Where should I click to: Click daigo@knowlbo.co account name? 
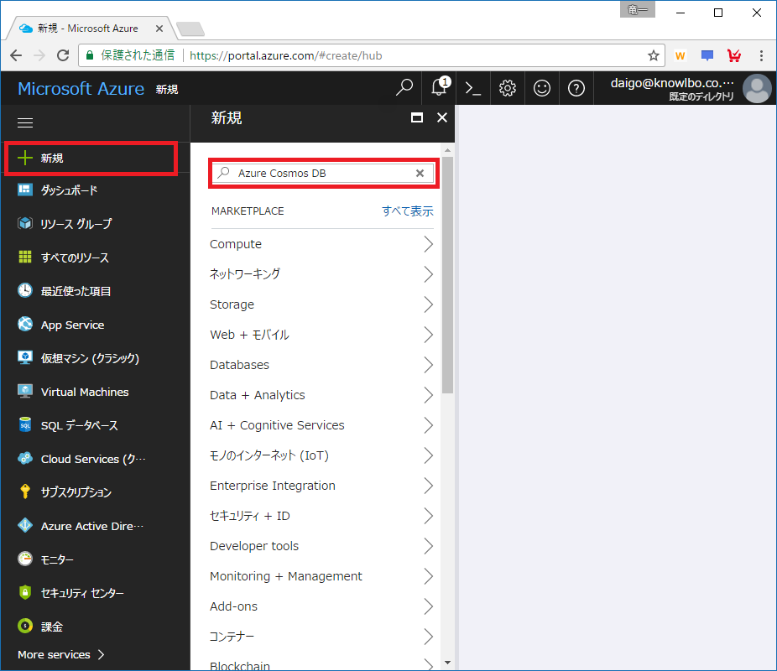pyautogui.click(x=672, y=83)
